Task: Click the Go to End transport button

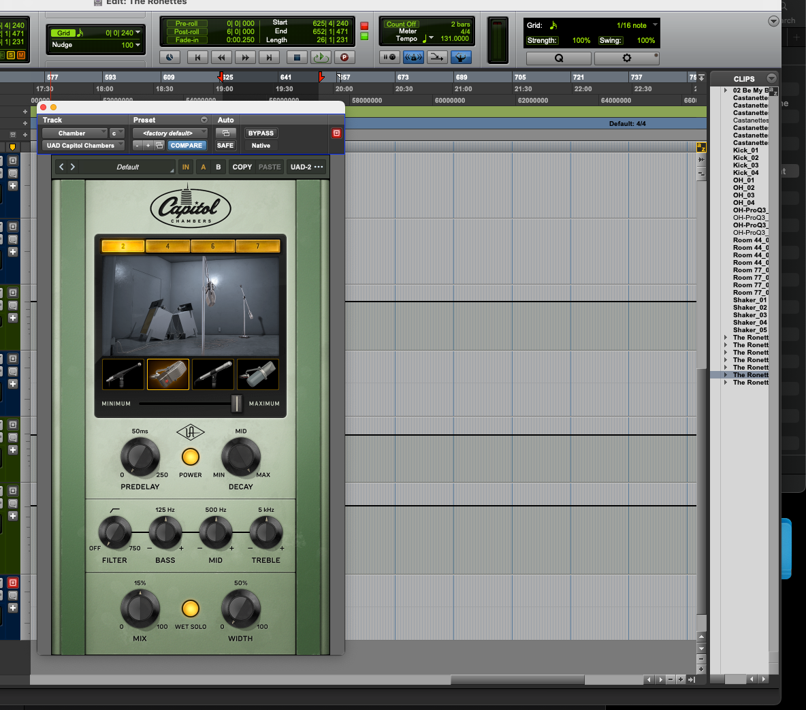Action: [269, 58]
